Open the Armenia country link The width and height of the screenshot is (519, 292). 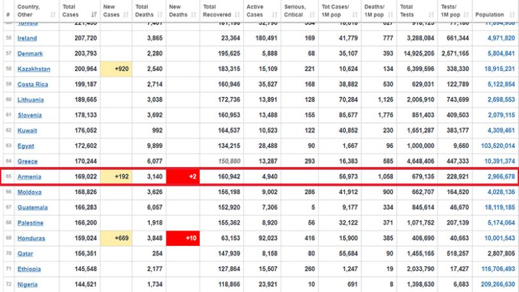point(29,177)
